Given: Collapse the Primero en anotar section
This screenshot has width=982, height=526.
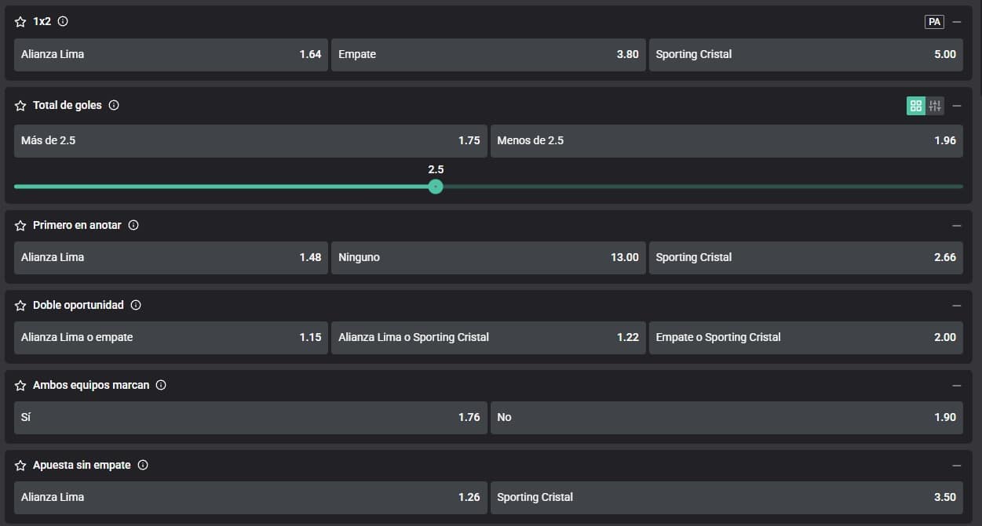Looking at the screenshot, I should point(956,225).
